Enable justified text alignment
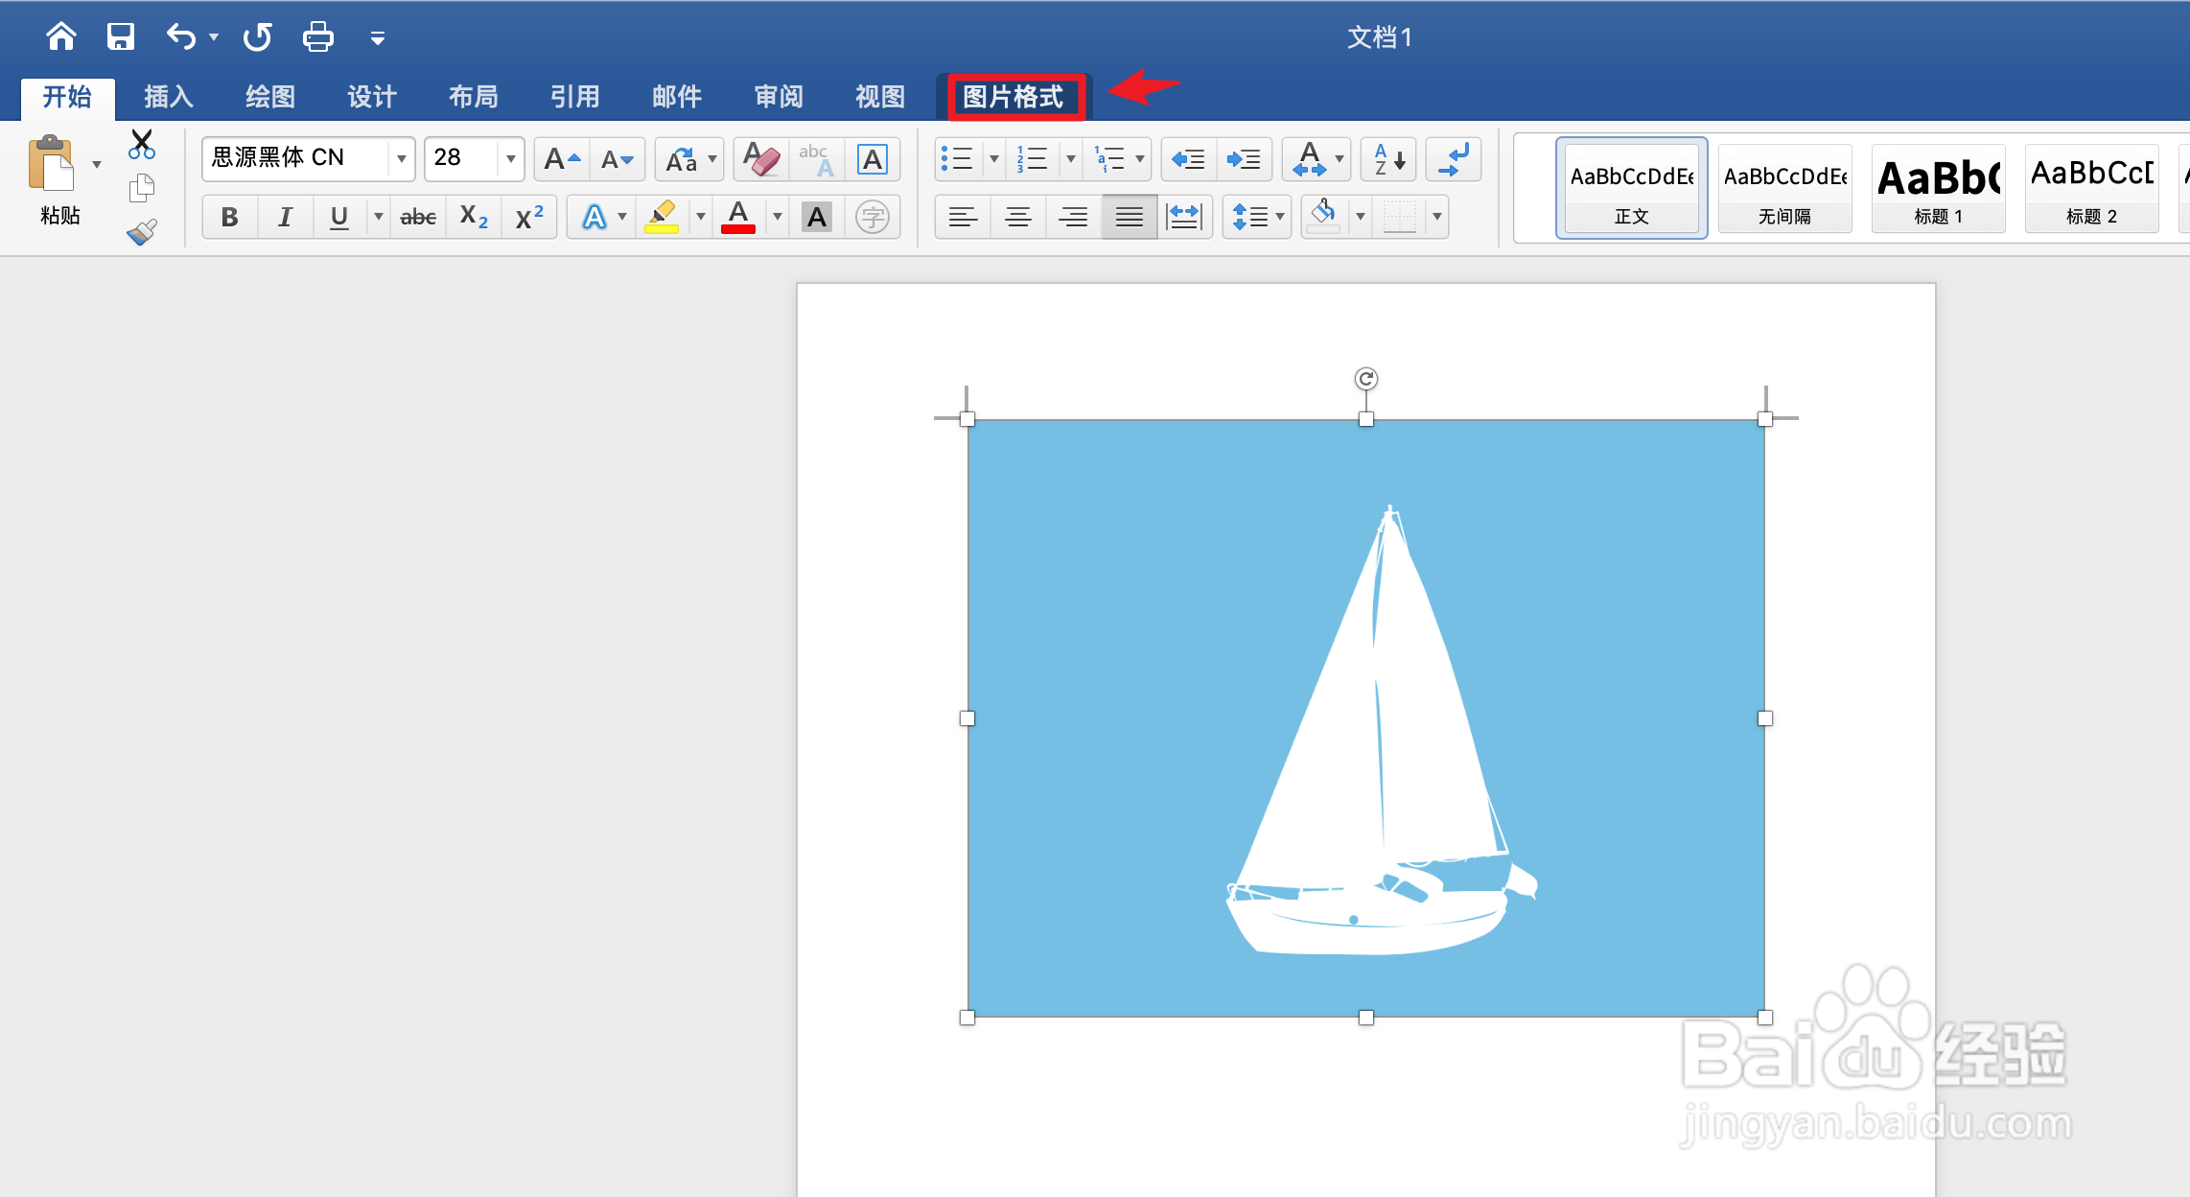2190x1197 pixels. [x=1129, y=217]
